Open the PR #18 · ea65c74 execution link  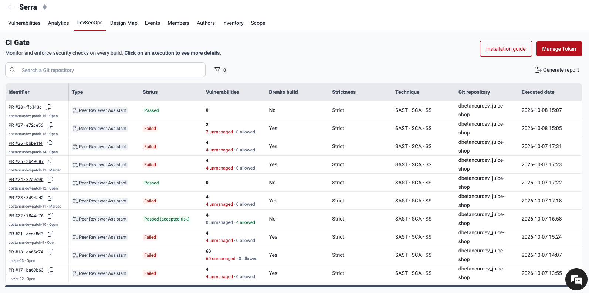[26, 252]
